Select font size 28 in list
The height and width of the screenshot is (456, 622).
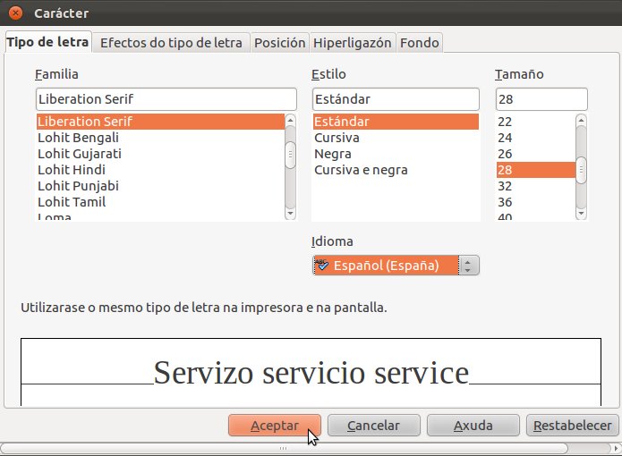click(x=535, y=170)
